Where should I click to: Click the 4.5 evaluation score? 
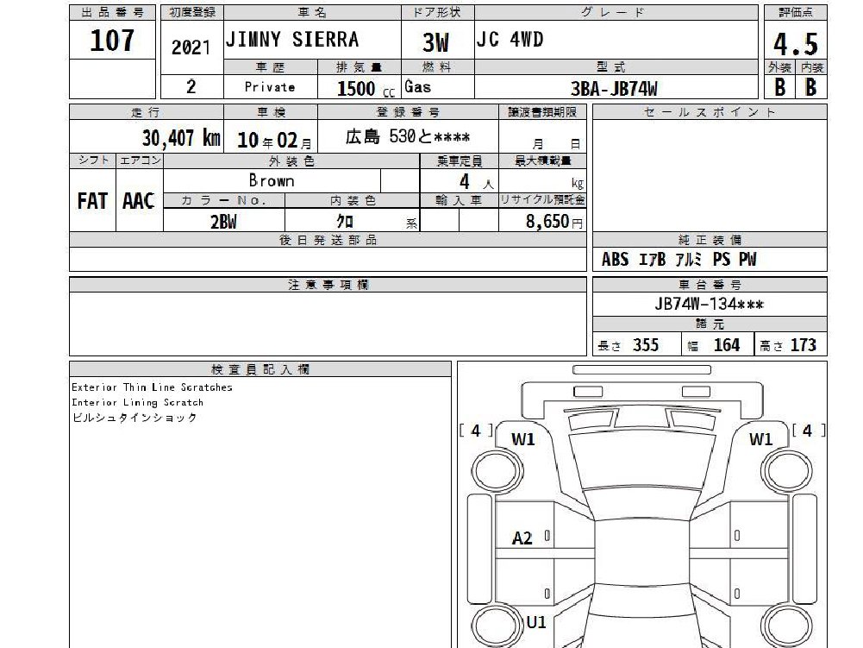pos(795,44)
